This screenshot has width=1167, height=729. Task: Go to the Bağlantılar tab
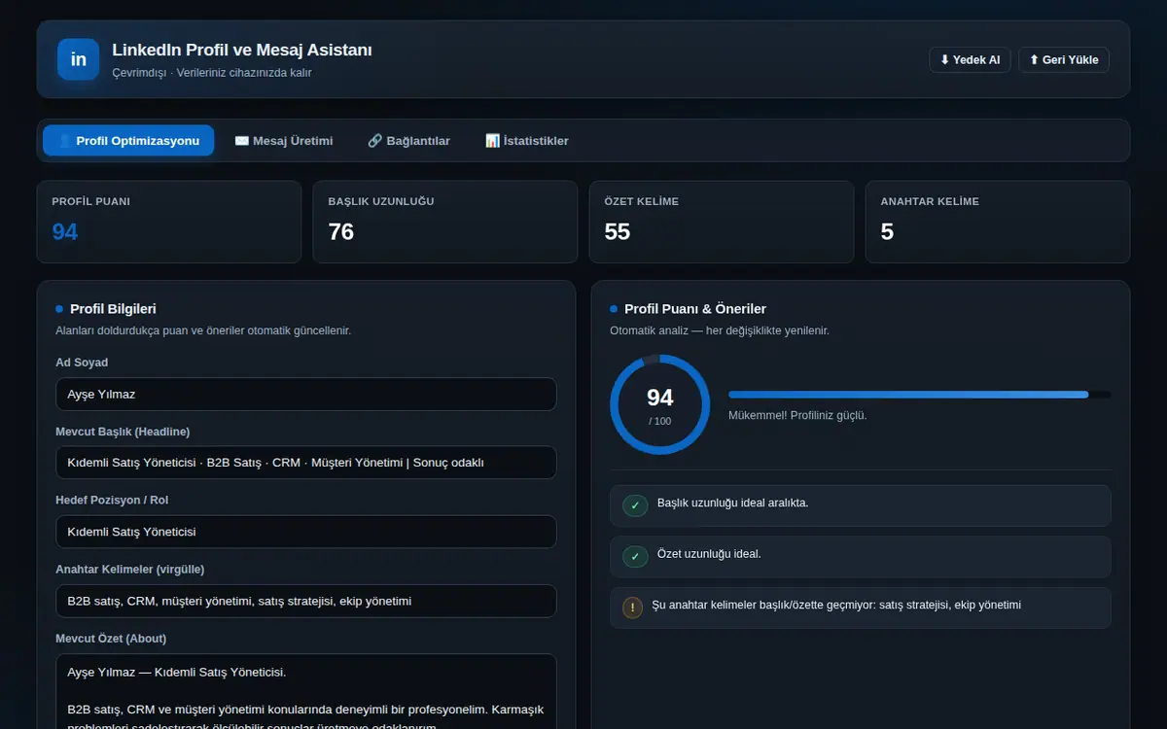point(409,141)
